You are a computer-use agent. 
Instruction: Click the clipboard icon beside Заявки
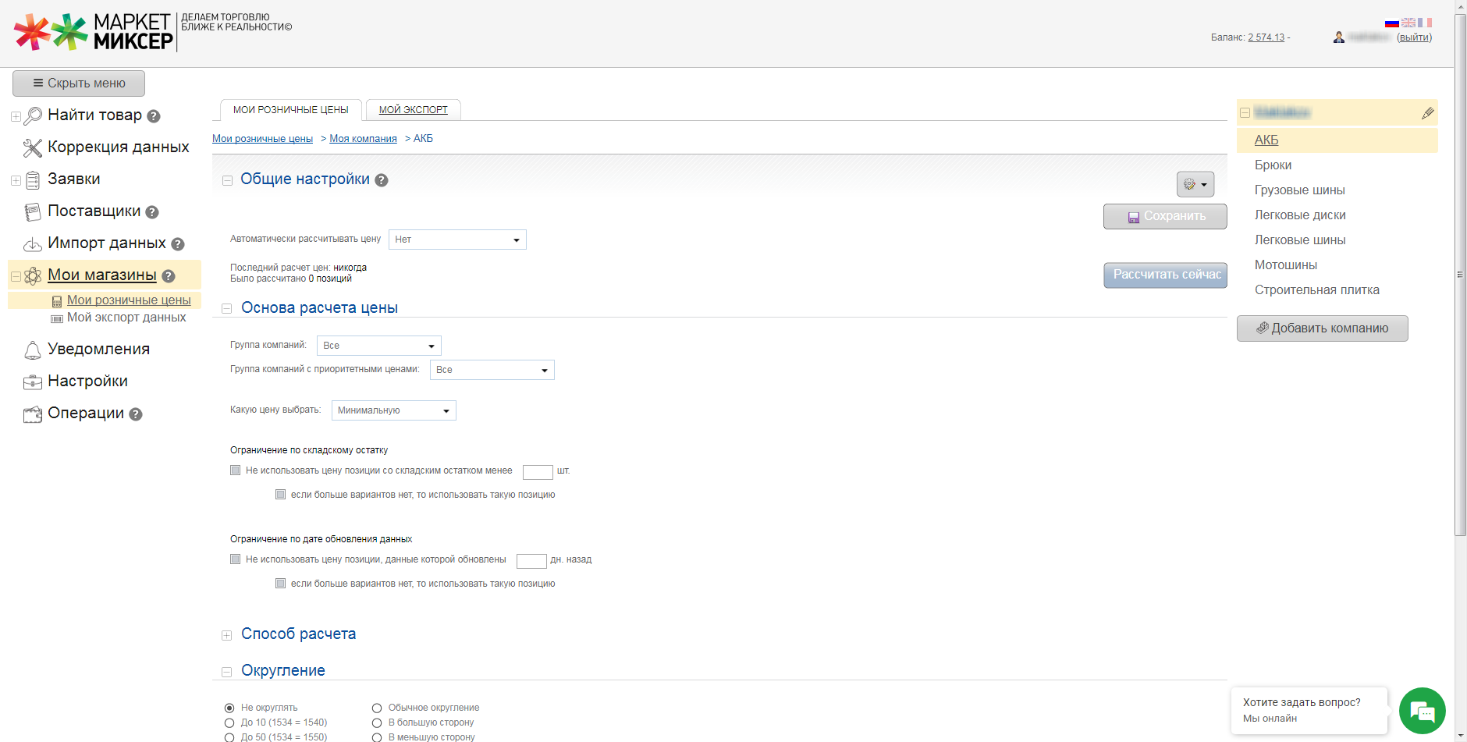(33, 180)
